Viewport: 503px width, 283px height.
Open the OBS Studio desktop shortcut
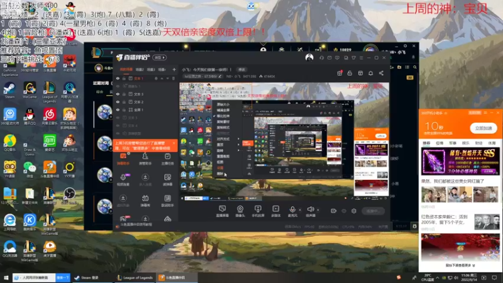pyautogui.click(x=69, y=196)
